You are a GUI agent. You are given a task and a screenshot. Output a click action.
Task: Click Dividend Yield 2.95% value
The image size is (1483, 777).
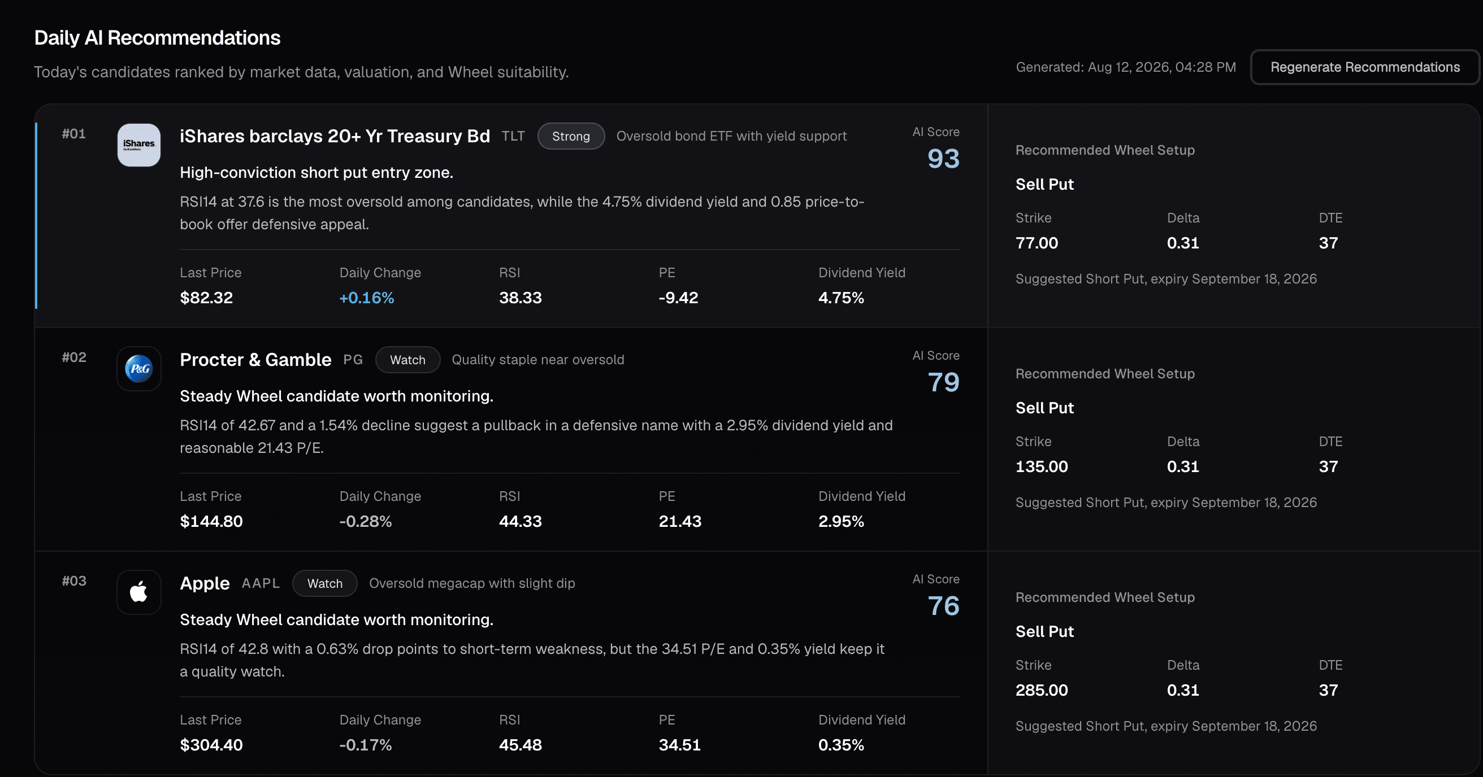841,522
